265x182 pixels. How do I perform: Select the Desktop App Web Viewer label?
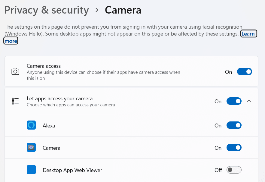coord(72,170)
